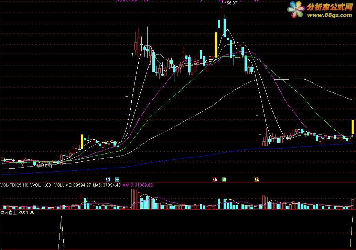Click the first XG signal spike in the 青云直上 panel

(61, 233)
